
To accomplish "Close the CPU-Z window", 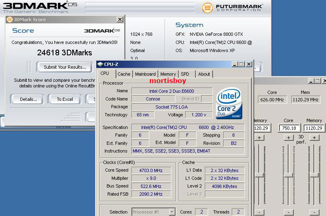I will click(x=249, y=64).
